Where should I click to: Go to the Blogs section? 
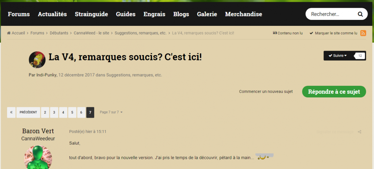181,14
